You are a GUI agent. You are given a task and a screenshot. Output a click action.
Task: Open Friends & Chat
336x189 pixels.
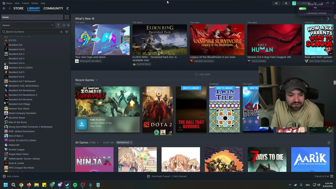[324, 176]
